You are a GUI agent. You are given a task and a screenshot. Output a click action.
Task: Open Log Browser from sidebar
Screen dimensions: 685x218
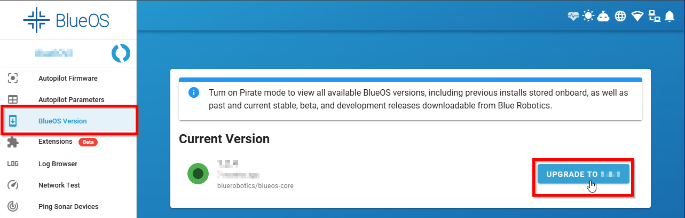58,164
